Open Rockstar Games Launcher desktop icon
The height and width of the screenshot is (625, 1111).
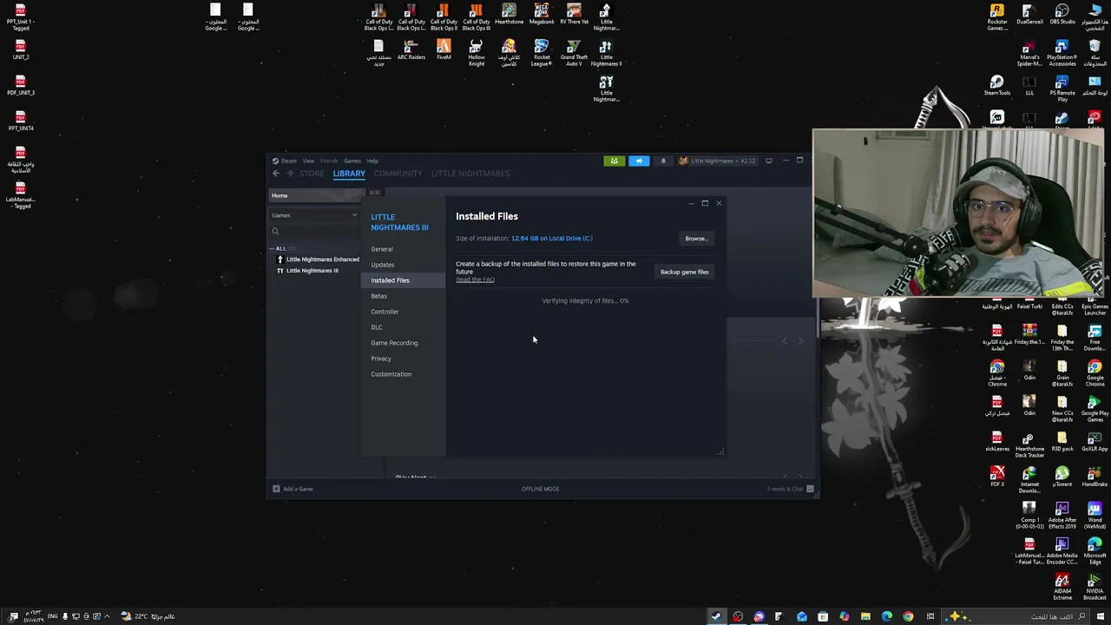pyautogui.click(x=997, y=16)
